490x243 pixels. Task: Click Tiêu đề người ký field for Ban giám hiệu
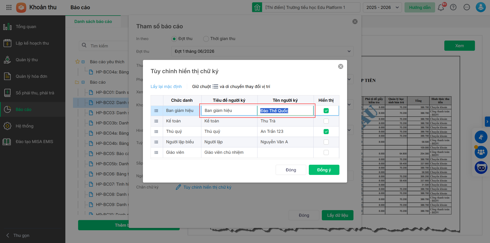coord(229,111)
